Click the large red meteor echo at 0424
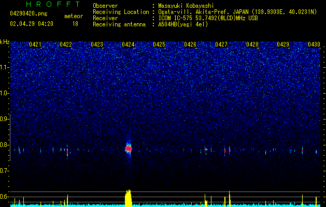 coord(129,149)
